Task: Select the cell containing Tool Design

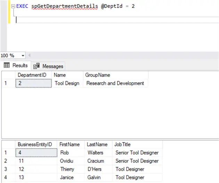Action: [x=67, y=83]
